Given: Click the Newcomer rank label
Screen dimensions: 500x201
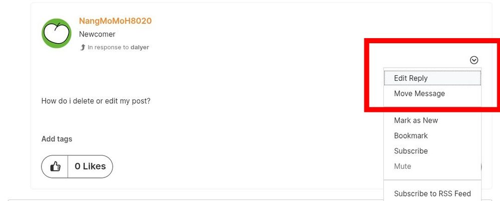Looking at the screenshot, I should coord(97,34).
